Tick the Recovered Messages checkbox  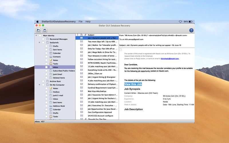[43, 39]
